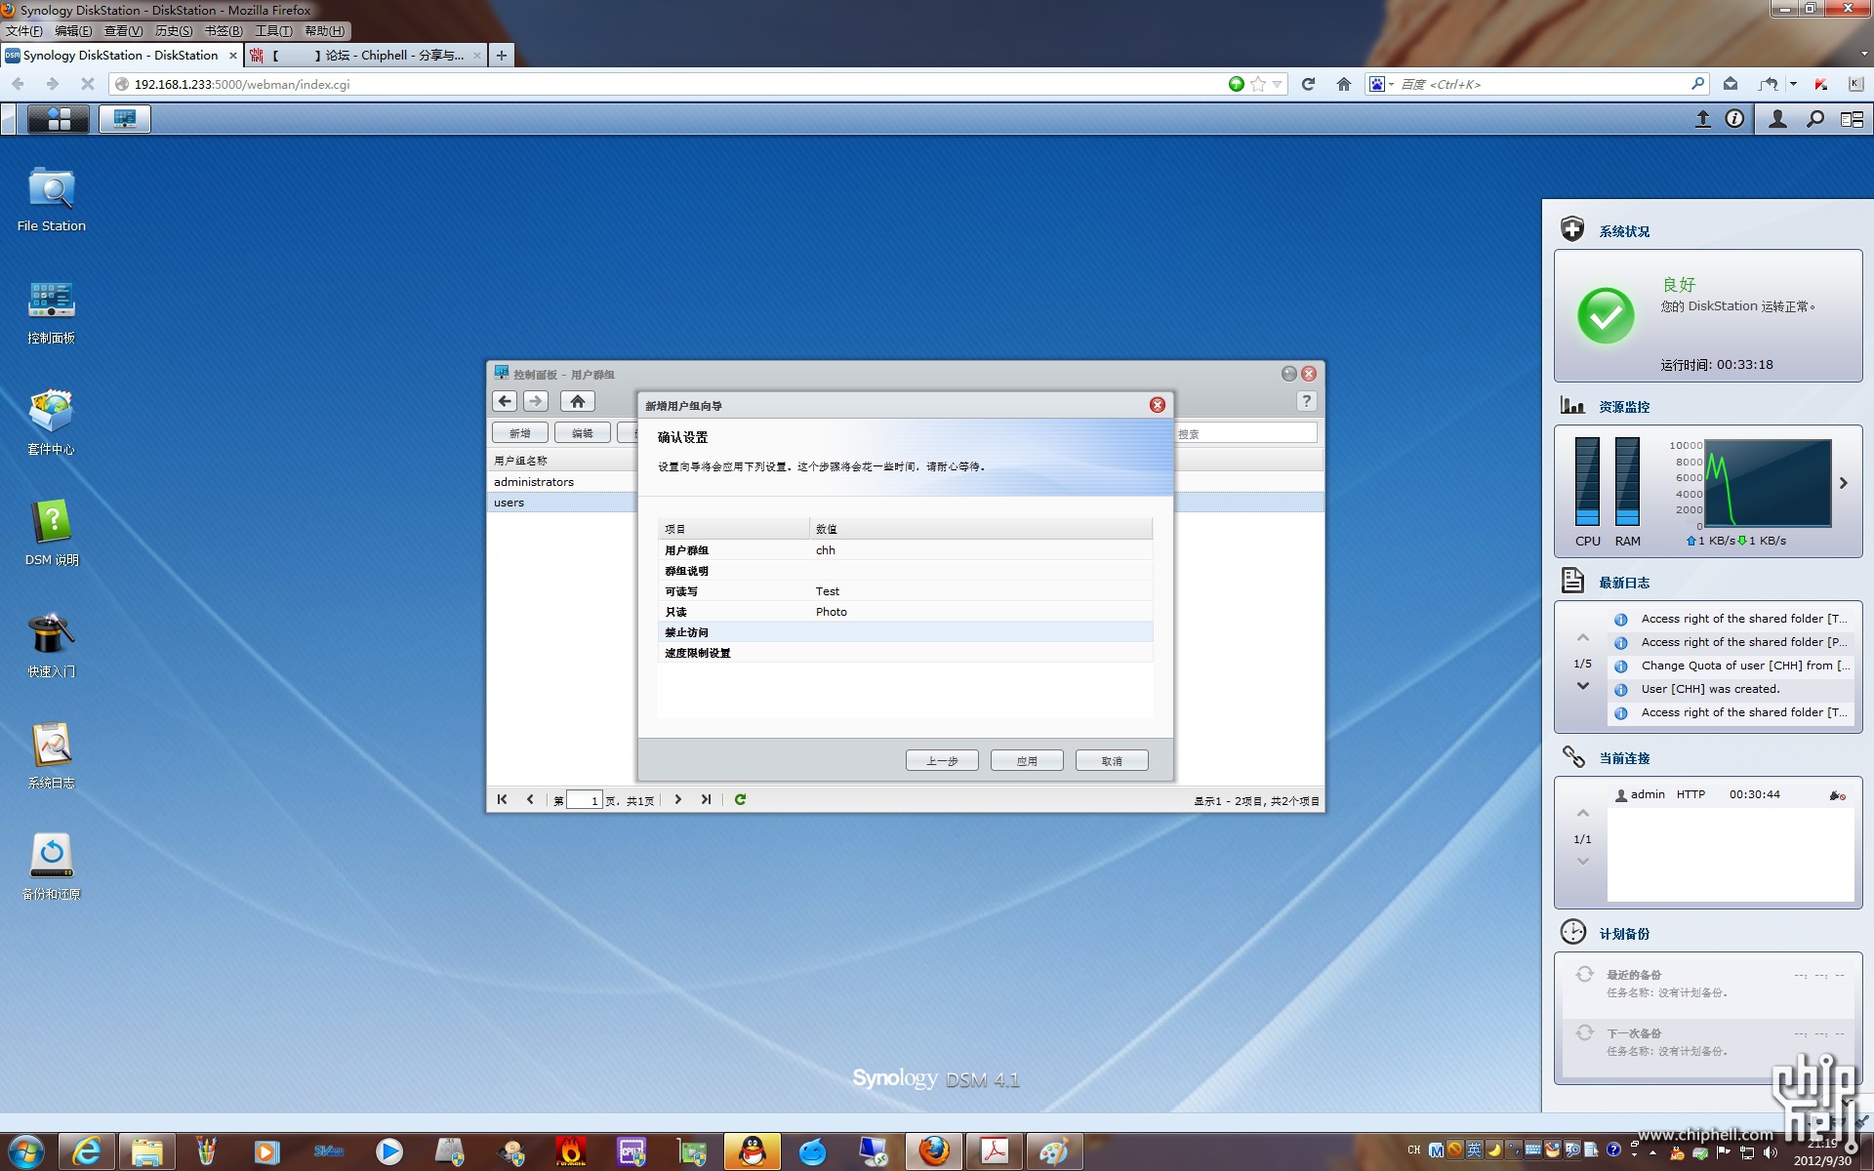The image size is (1874, 1171).
Task: Click the page number input field
Action: (585, 800)
